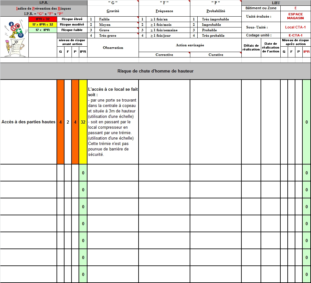This screenshot has height=283, width=311.
Task: Select the "ESPACE MAGASIN" unit cell
Action: pyautogui.click(x=295, y=16)
